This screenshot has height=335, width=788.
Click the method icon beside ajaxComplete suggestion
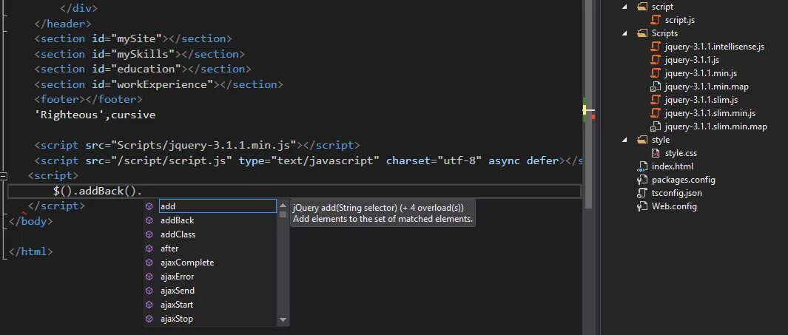[x=149, y=263]
